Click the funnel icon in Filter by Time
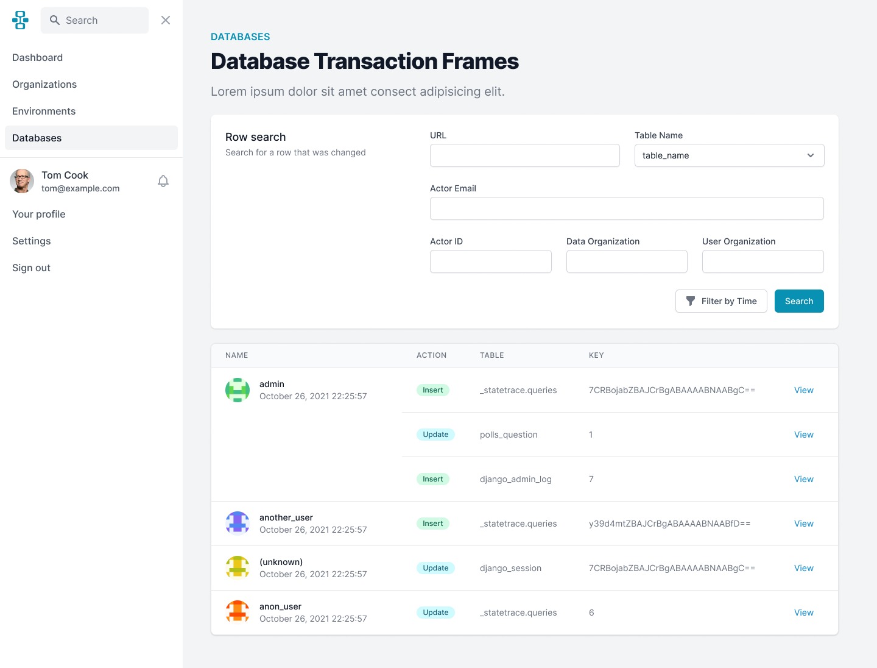Image resolution: width=877 pixels, height=668 pixels. tap(691, 301)
